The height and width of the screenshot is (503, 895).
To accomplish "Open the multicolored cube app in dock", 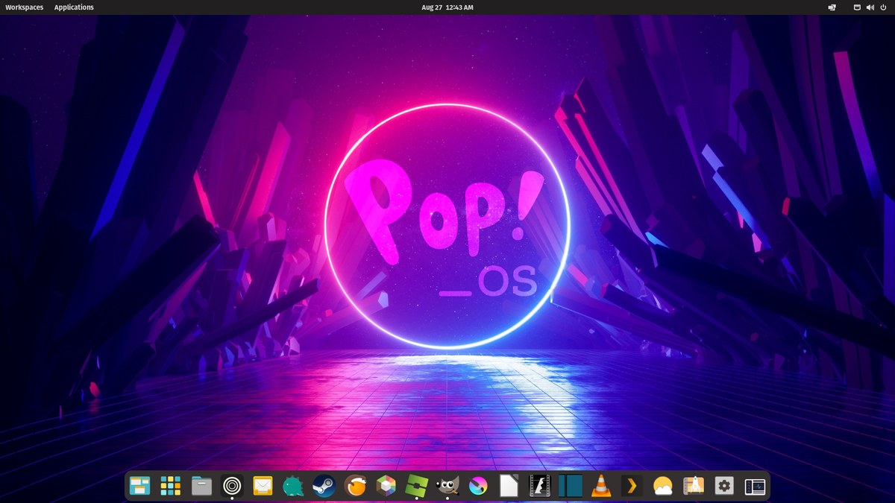I will coord(386,487).
